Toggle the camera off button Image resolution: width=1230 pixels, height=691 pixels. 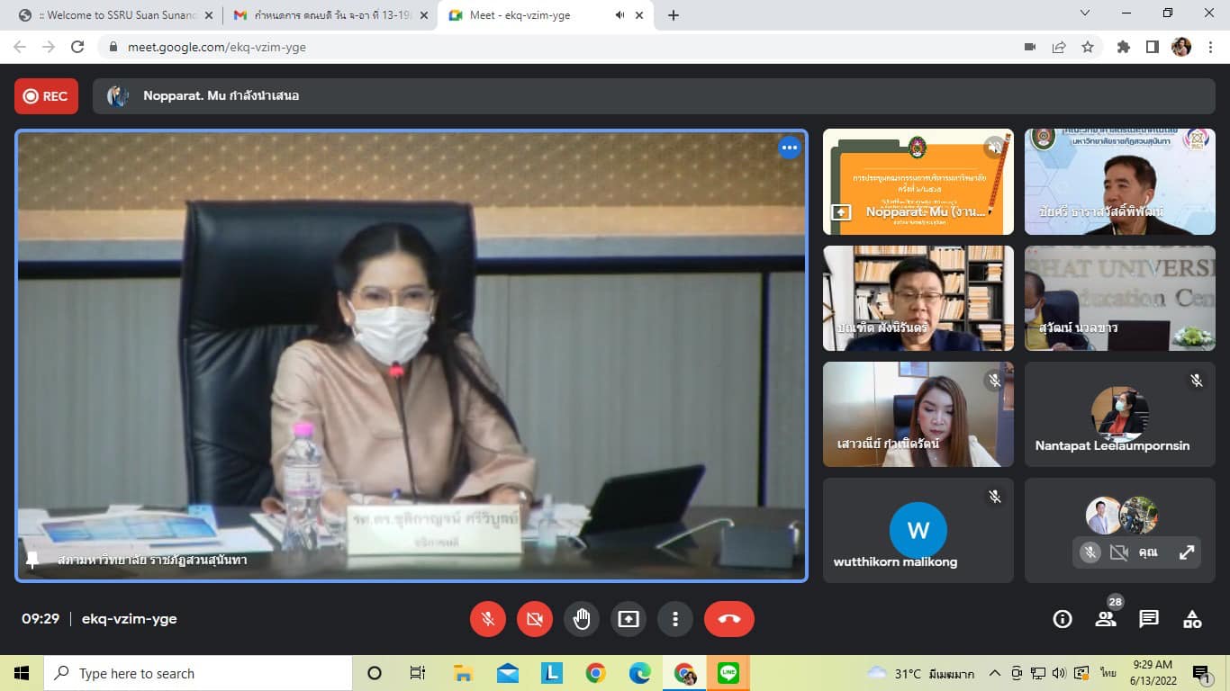[x=535, y=619]
